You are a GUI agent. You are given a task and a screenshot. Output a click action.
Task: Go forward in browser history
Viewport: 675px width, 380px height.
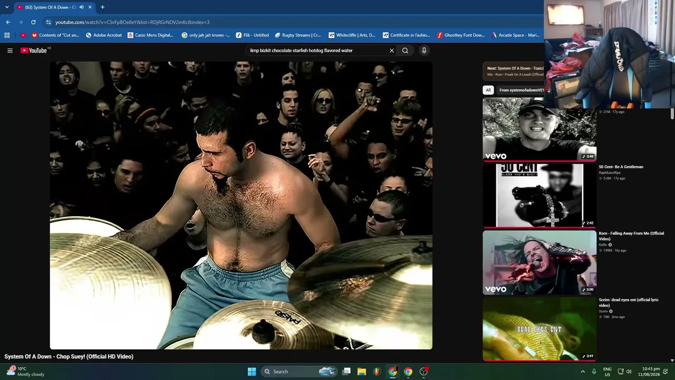point(21,22)
